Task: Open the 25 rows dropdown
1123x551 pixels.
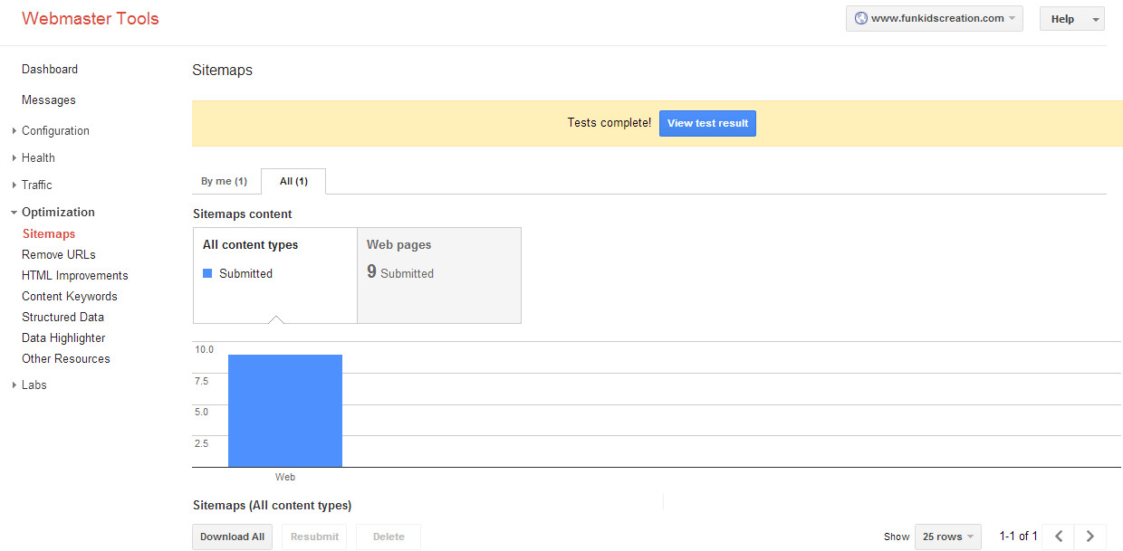Action: pos(948,537)
